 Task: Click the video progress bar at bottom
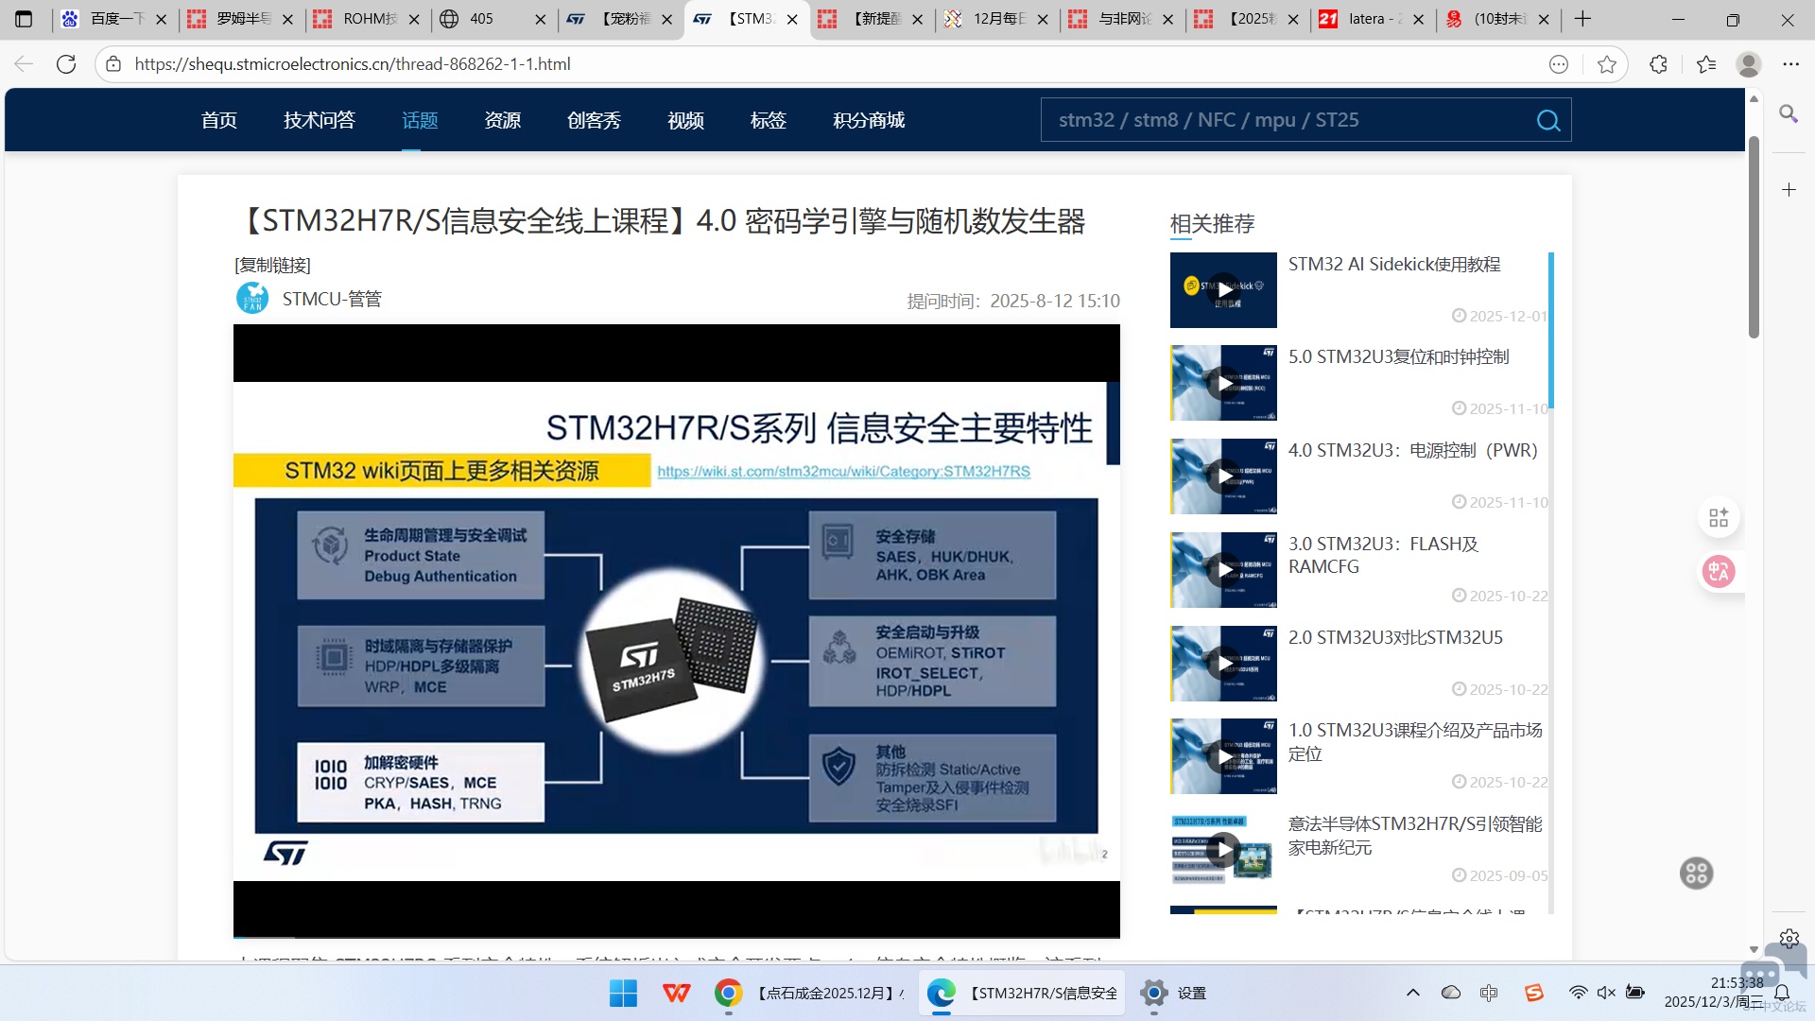677,937
